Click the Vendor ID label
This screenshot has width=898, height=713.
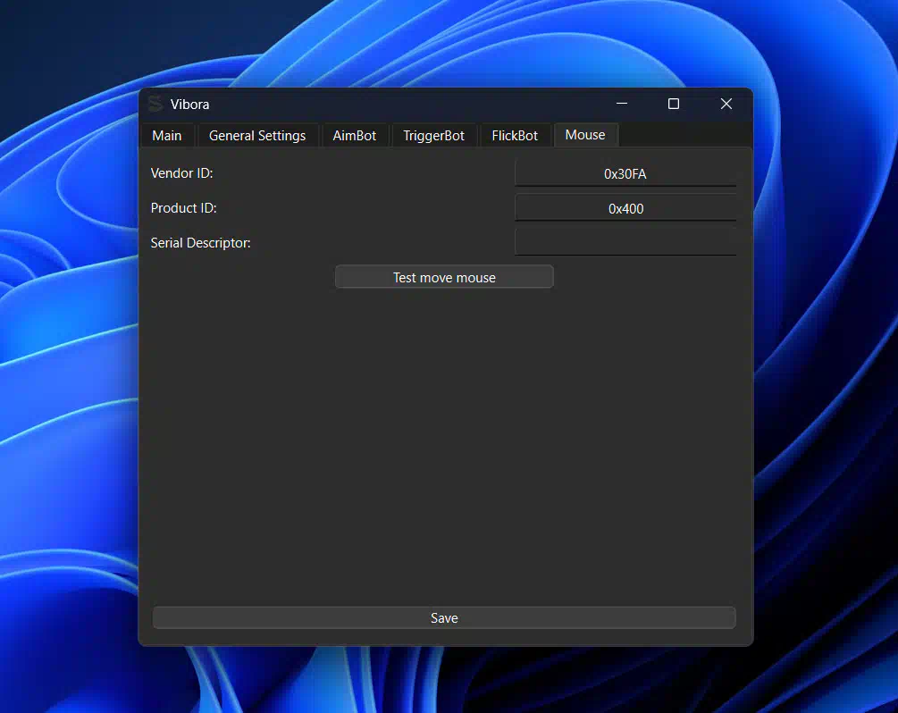coord(182,173)
